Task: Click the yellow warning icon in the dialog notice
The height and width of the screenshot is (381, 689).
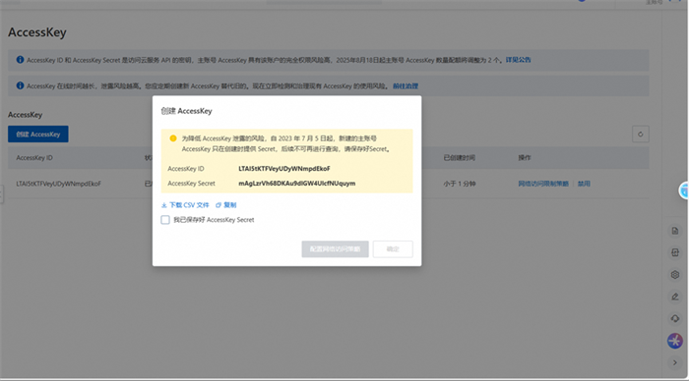Action: pos(173,138)
